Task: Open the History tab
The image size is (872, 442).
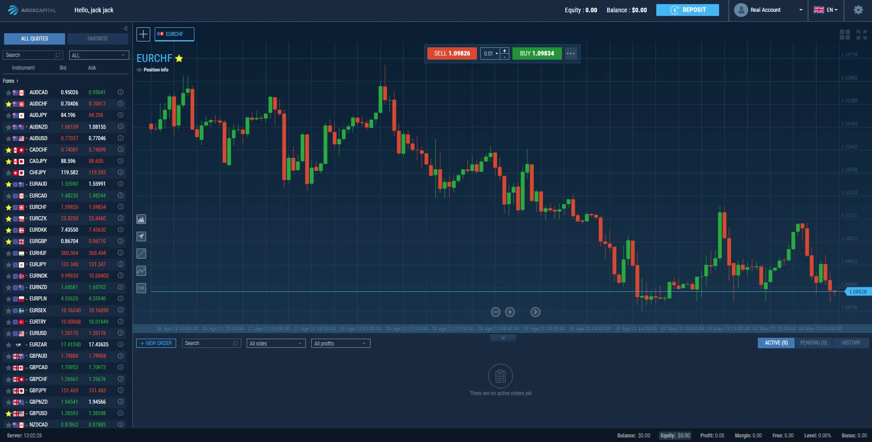Action: click(x=851, y=343)
